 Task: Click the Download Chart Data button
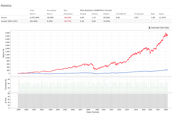[x=159, y=28]
